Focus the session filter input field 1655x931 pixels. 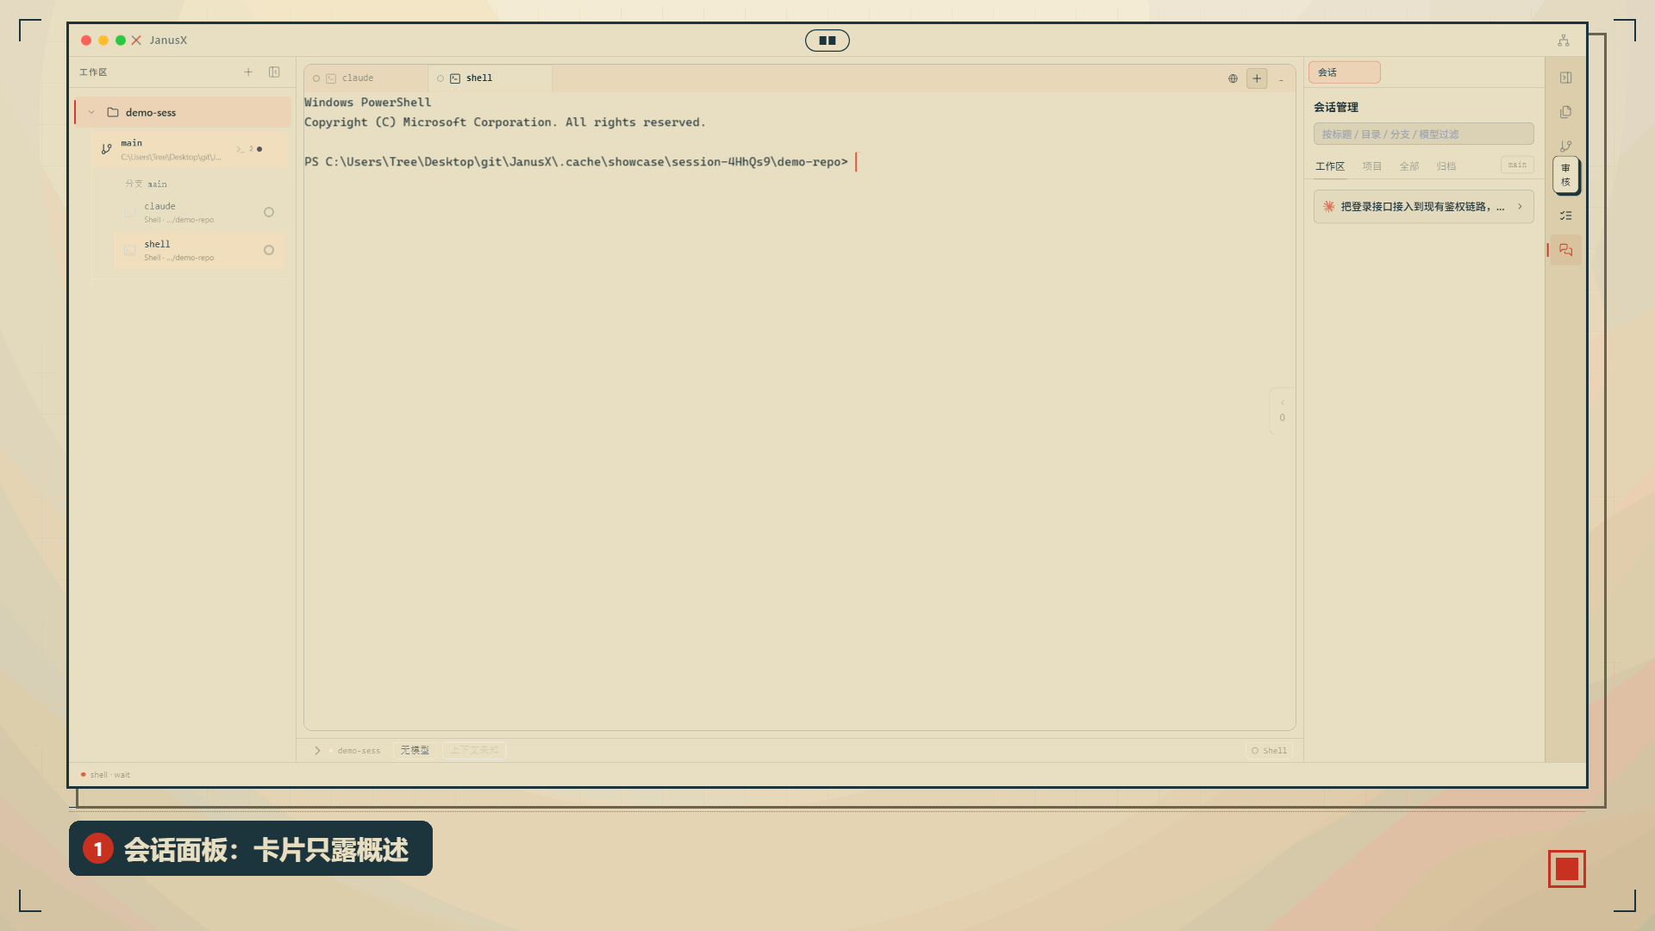(1423, 134)
